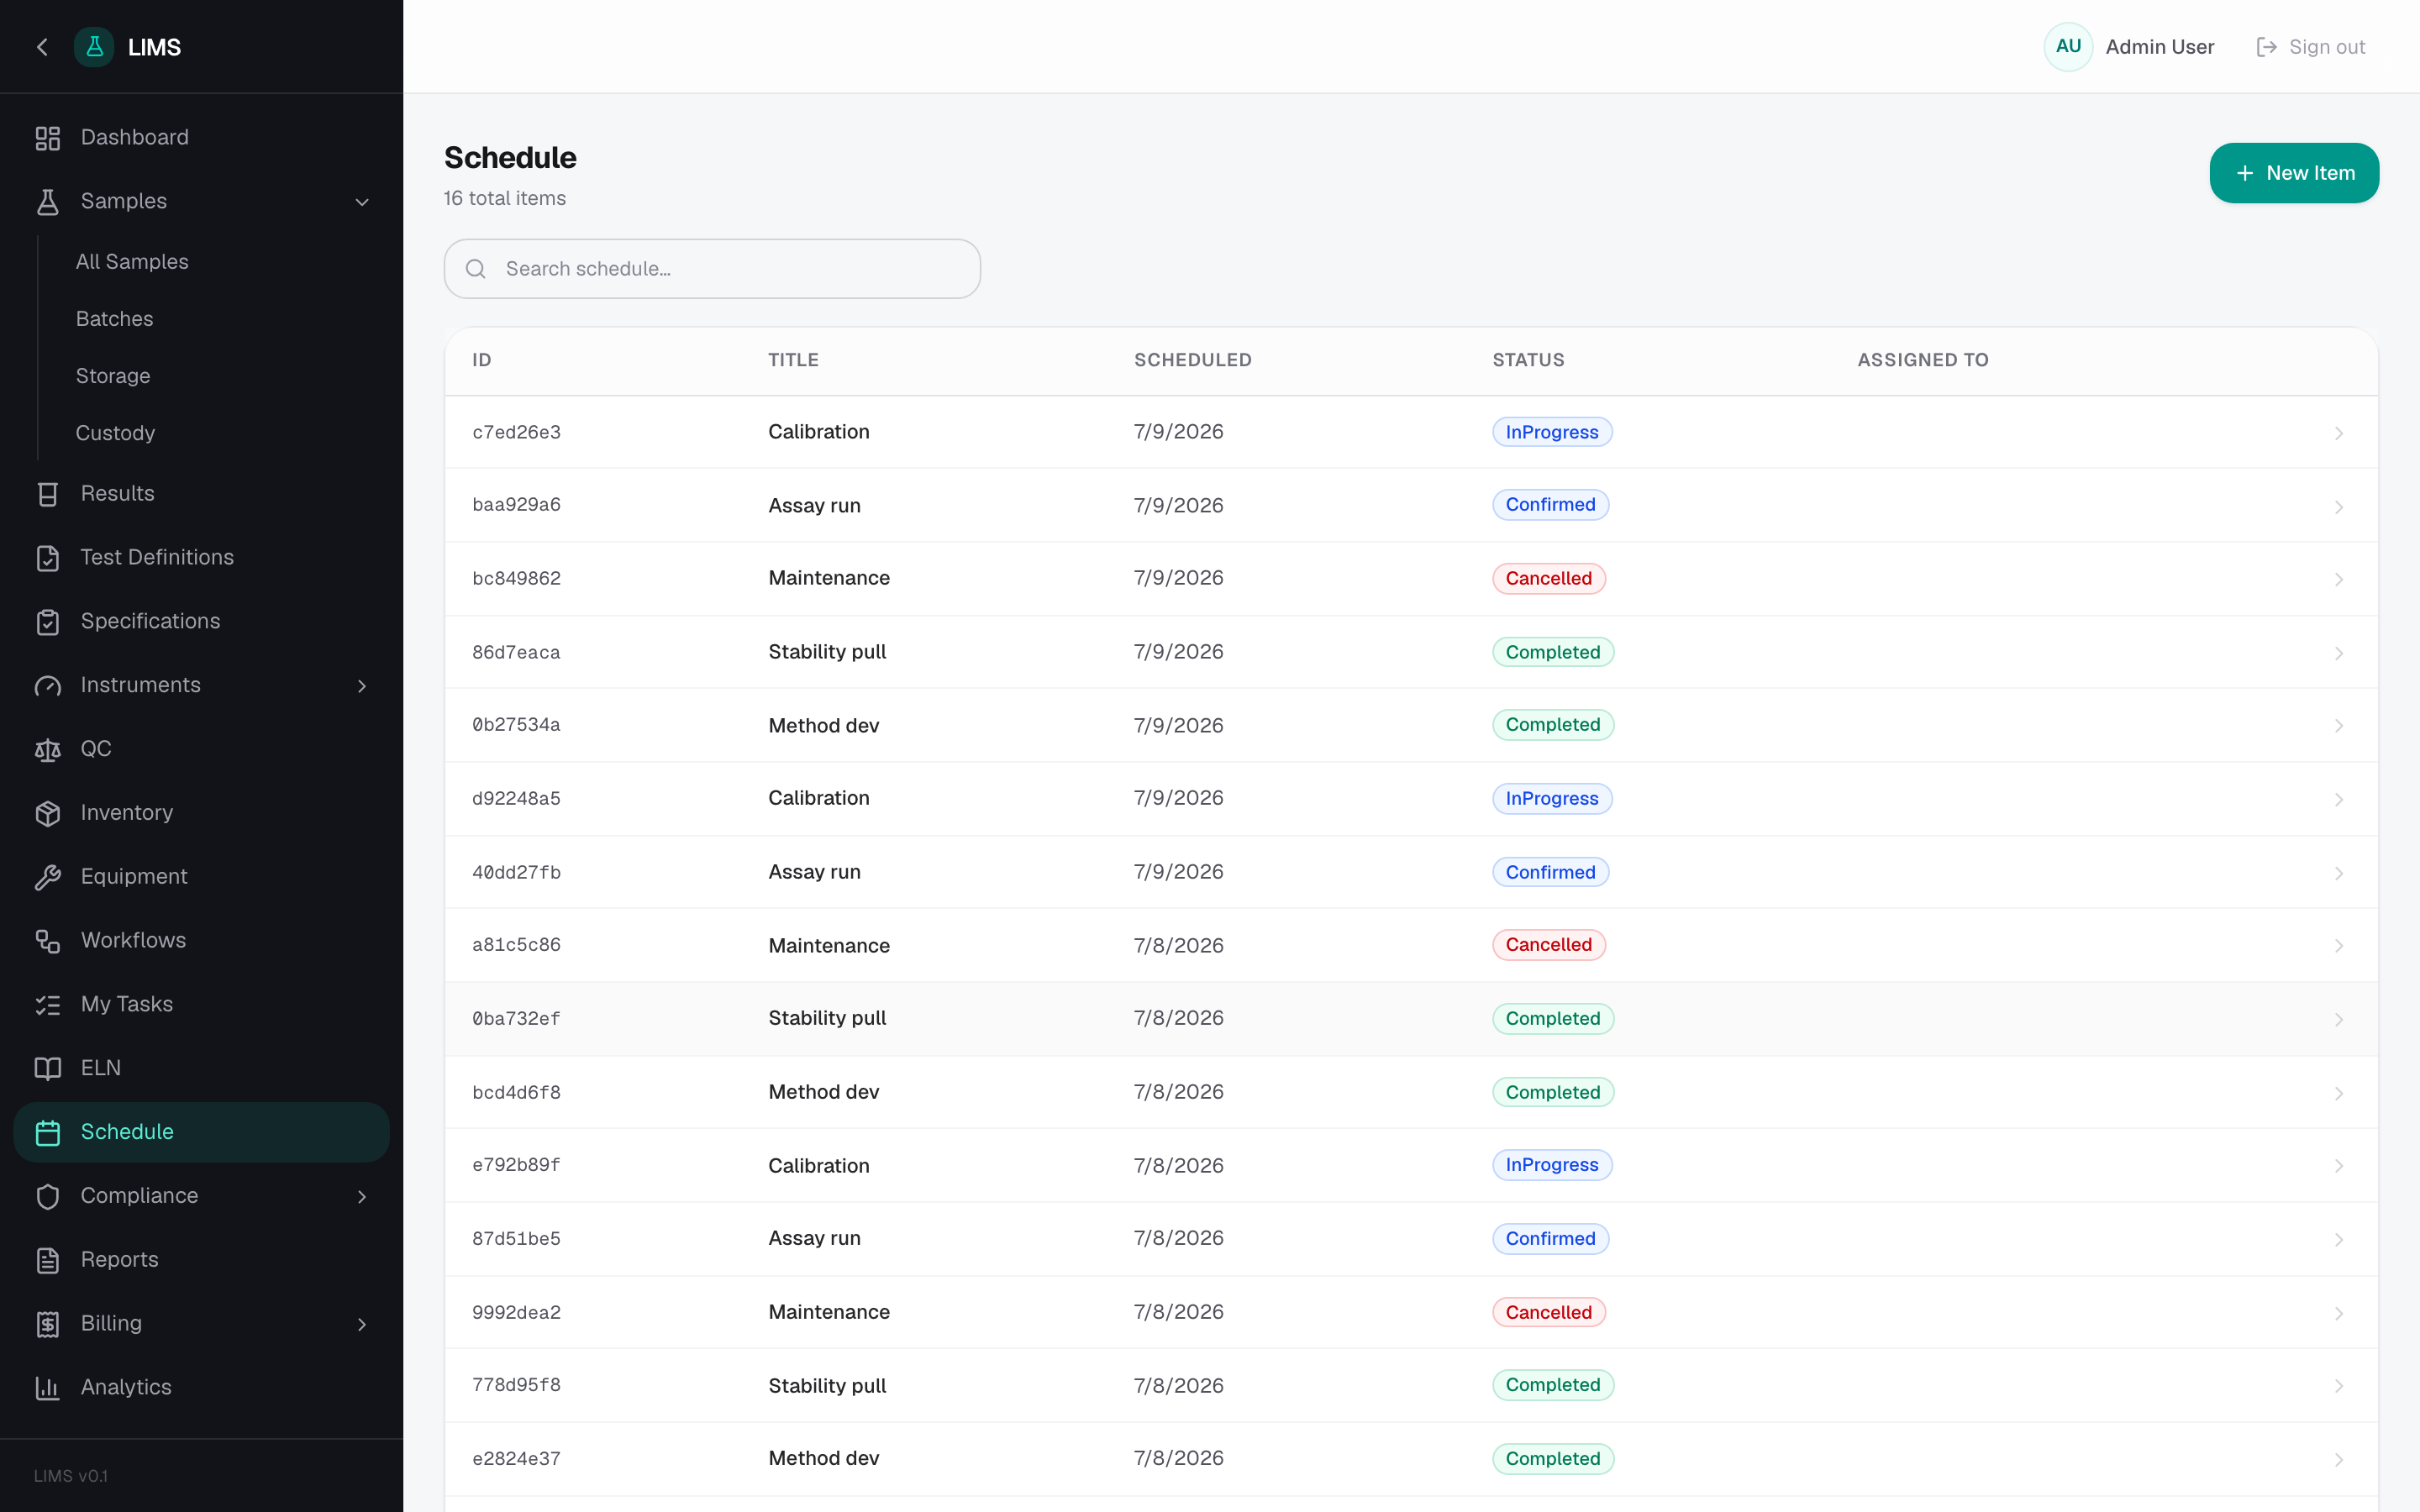Click the Billing receipt icon
Image resolution: width=2420 pixels, height=1512 pixels.
(x=48, y=1325)
